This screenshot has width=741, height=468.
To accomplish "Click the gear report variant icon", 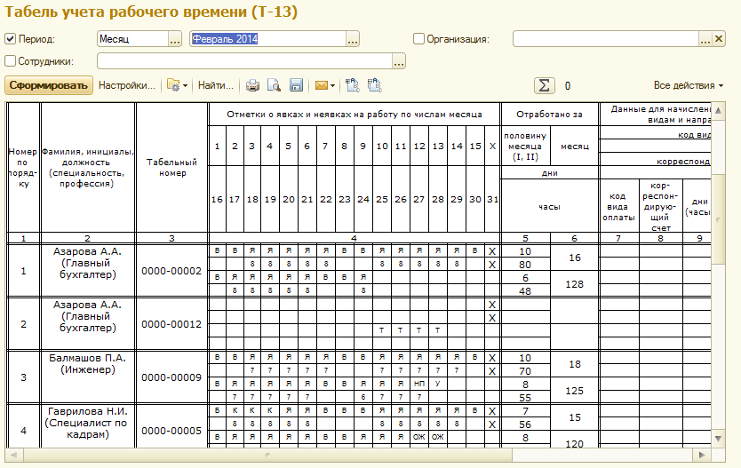I will click(x=173, y=86).
